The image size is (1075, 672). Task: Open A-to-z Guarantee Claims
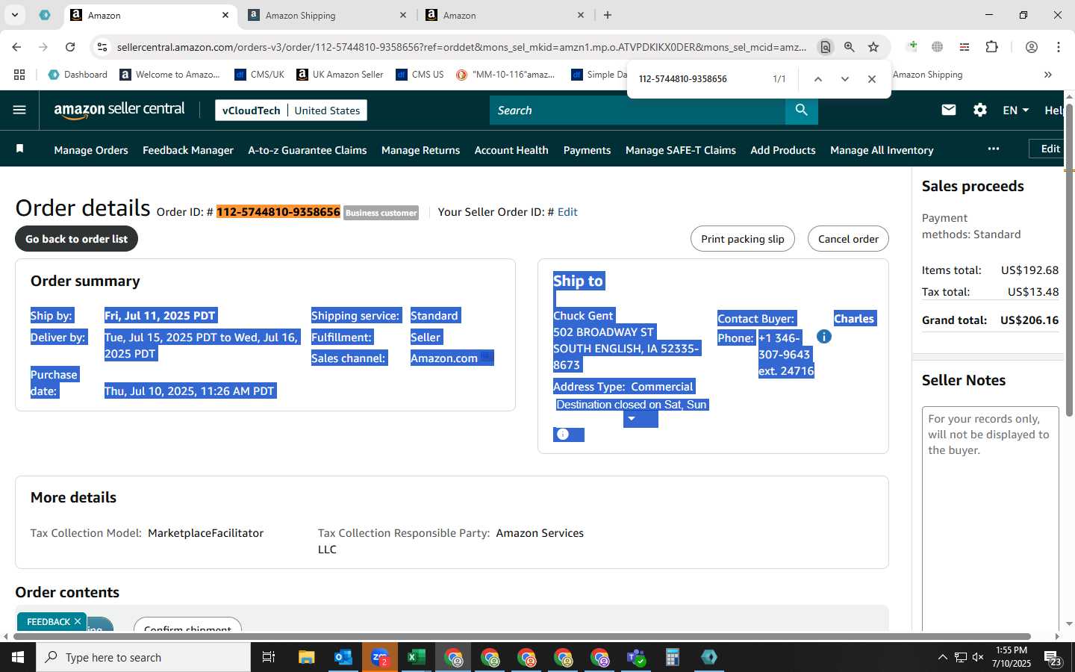(308, 150)
